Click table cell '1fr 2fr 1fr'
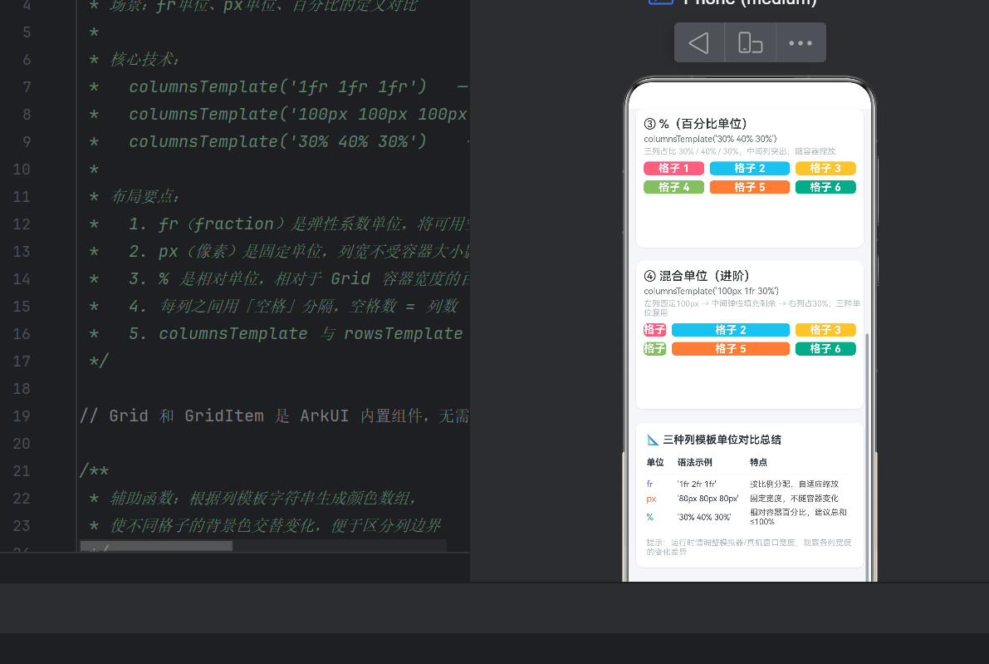 tap(697, 484)
